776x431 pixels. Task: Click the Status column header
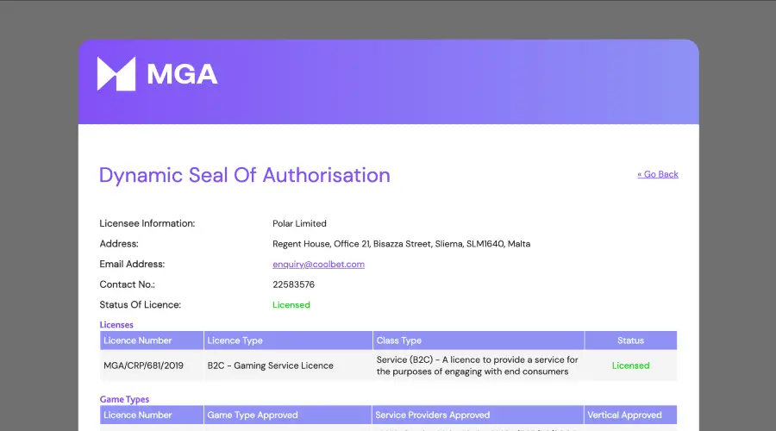630,340
